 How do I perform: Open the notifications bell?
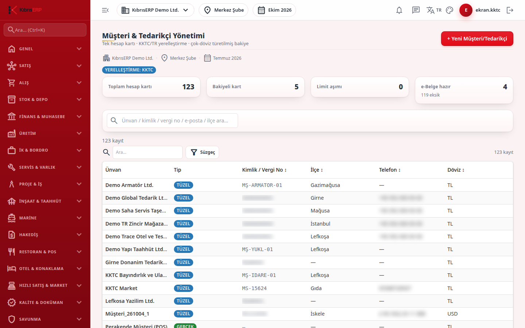click(399, 10)
